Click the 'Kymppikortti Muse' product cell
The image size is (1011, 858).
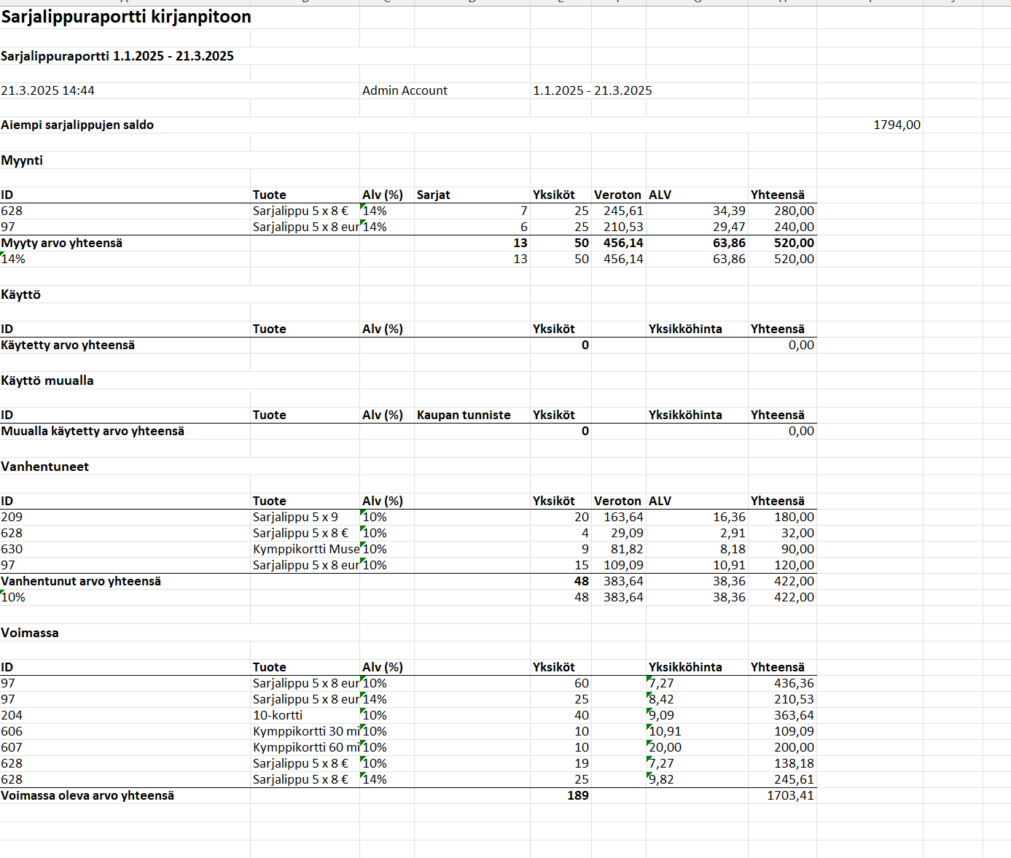pyautogui.click(x=306, y=549)
